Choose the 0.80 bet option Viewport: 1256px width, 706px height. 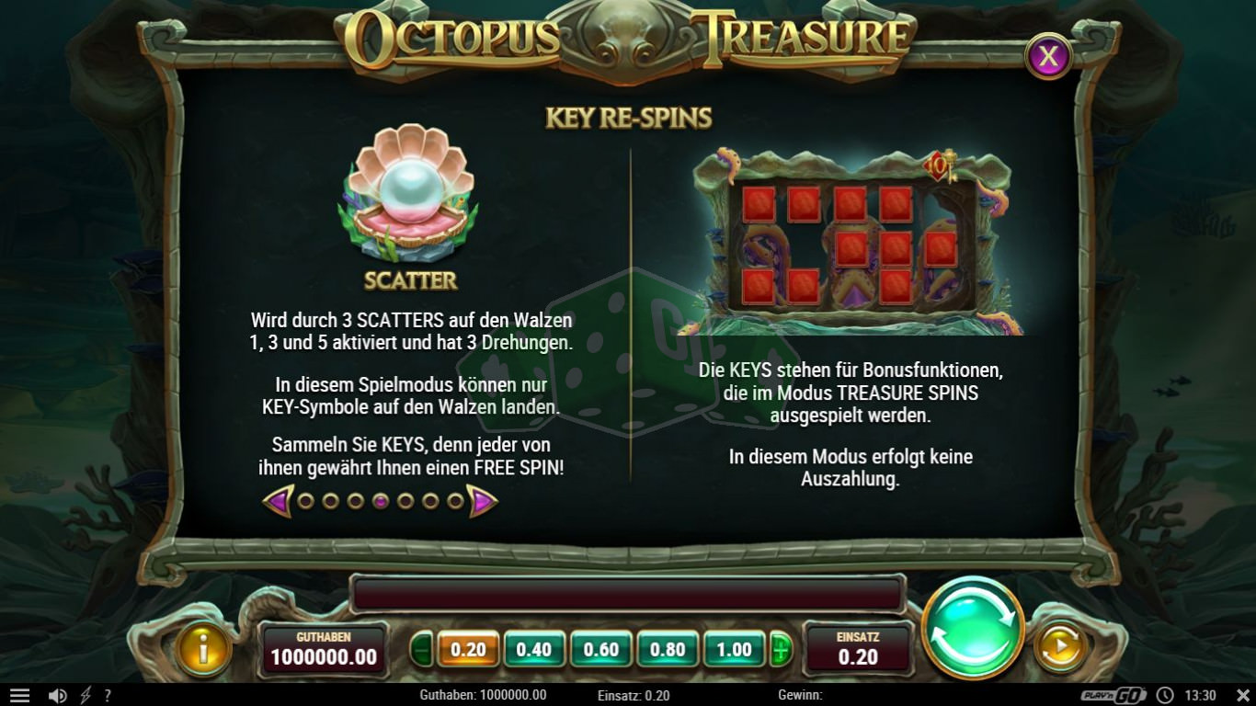coord(668,649)
